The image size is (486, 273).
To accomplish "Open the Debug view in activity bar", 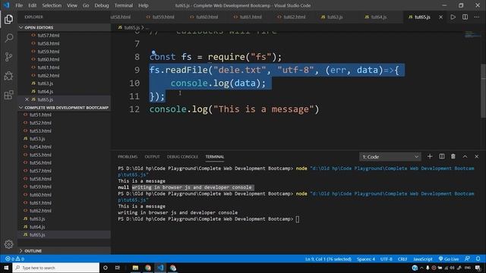I will [x=8, y=76].
